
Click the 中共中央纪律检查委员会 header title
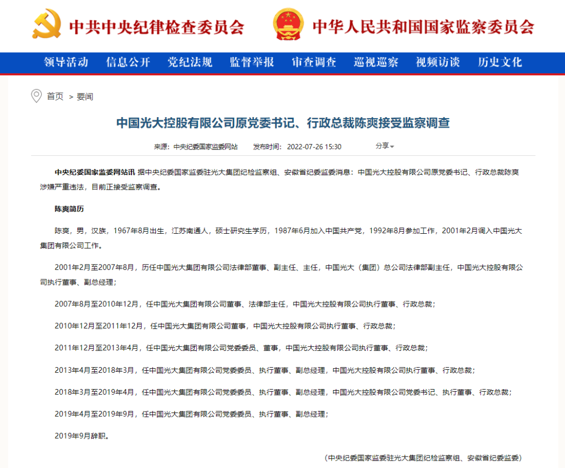tap(157, 27)
